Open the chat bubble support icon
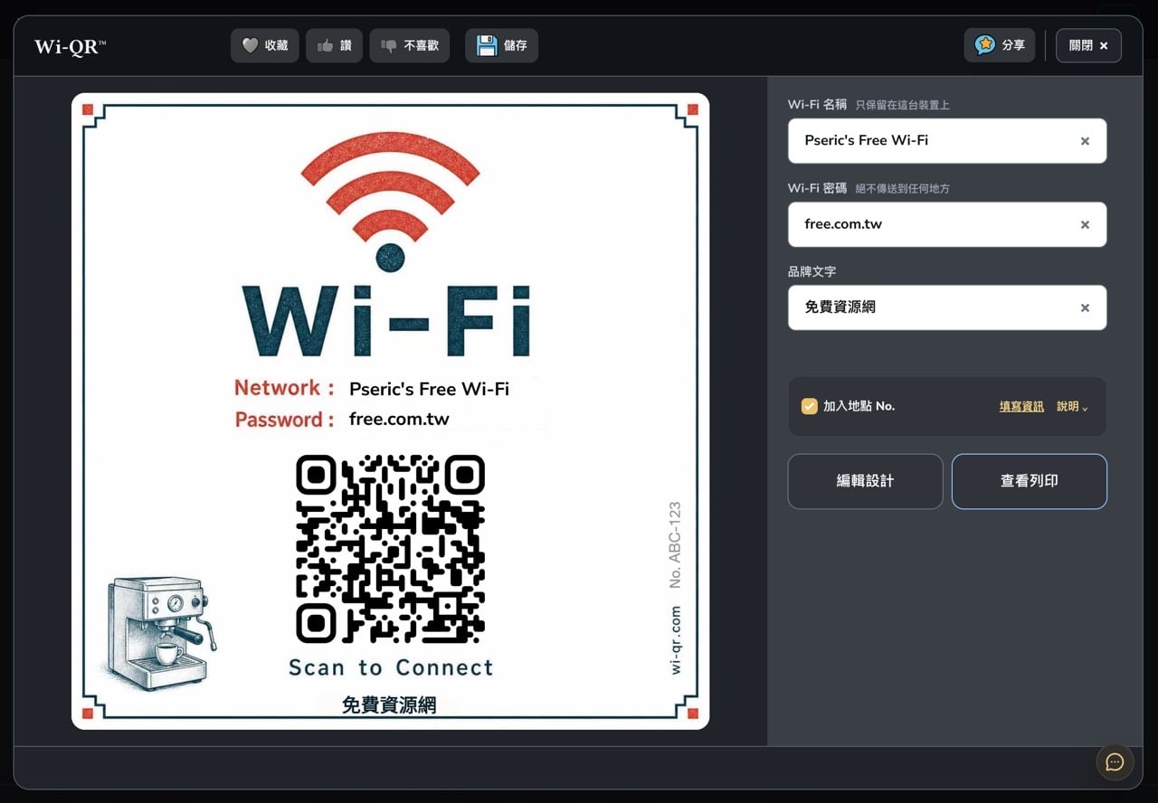The width and height of the screenshot is (1158, 803). 1115,762
